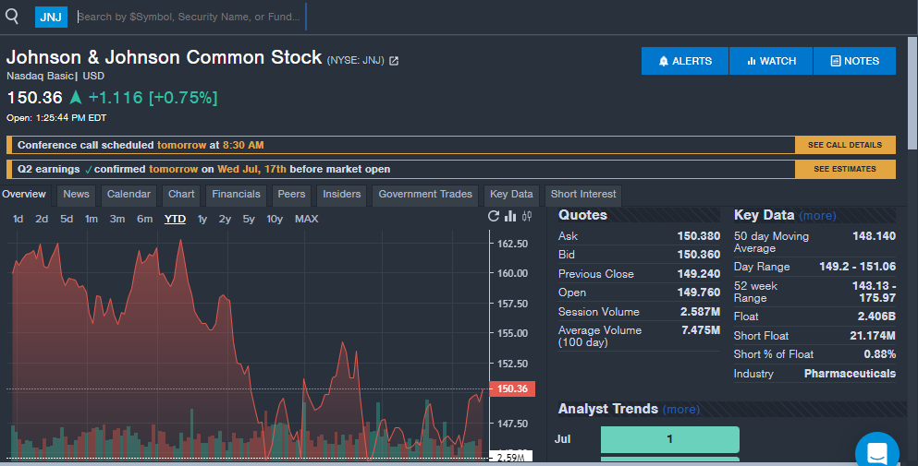Screen dimensions: 918x466
Task: Expand Analyst Trends via more link
Action: (x=681, y=410)
